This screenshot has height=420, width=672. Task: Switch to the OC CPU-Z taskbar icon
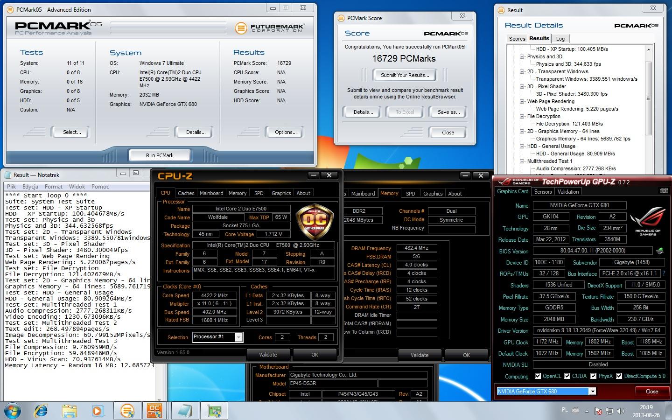click(x=154, y=411)
